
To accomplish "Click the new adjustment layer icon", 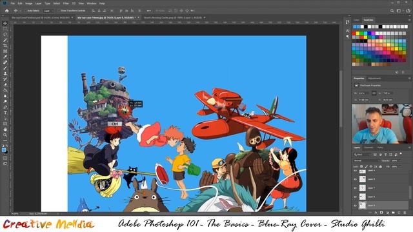I will click(387, 213).
